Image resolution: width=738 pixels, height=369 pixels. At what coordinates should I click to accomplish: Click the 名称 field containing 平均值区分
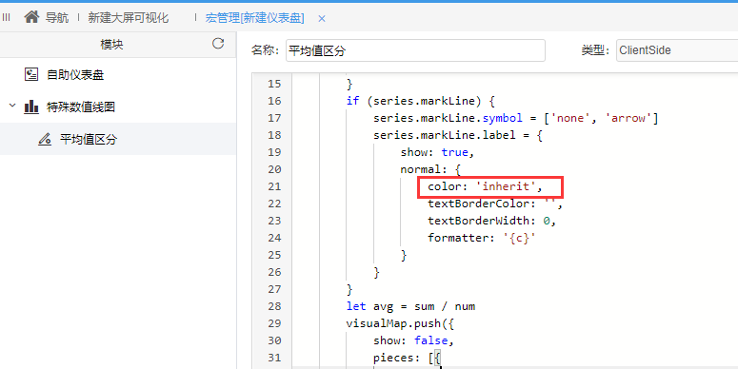(415, 50)
